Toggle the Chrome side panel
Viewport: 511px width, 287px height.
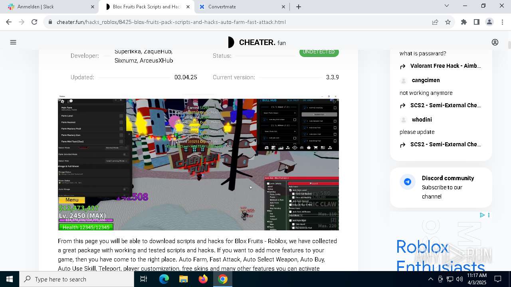click(x=477, y=22)
